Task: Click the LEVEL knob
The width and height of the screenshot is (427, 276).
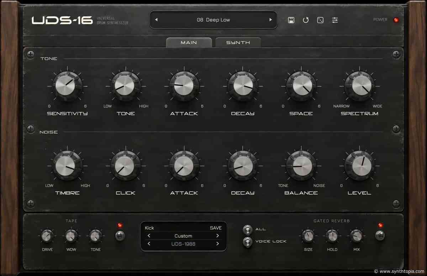Action: 359,165
